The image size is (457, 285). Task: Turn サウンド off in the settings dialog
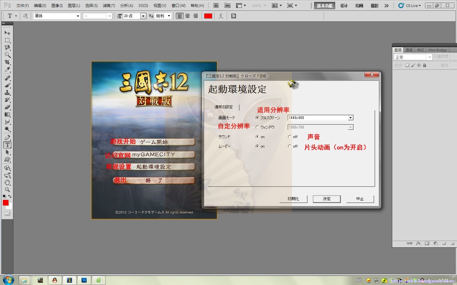[289, 136]
